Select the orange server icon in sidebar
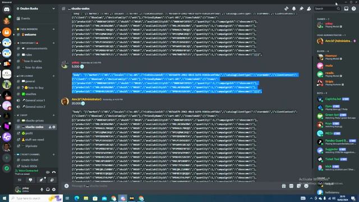 [7, 32]
